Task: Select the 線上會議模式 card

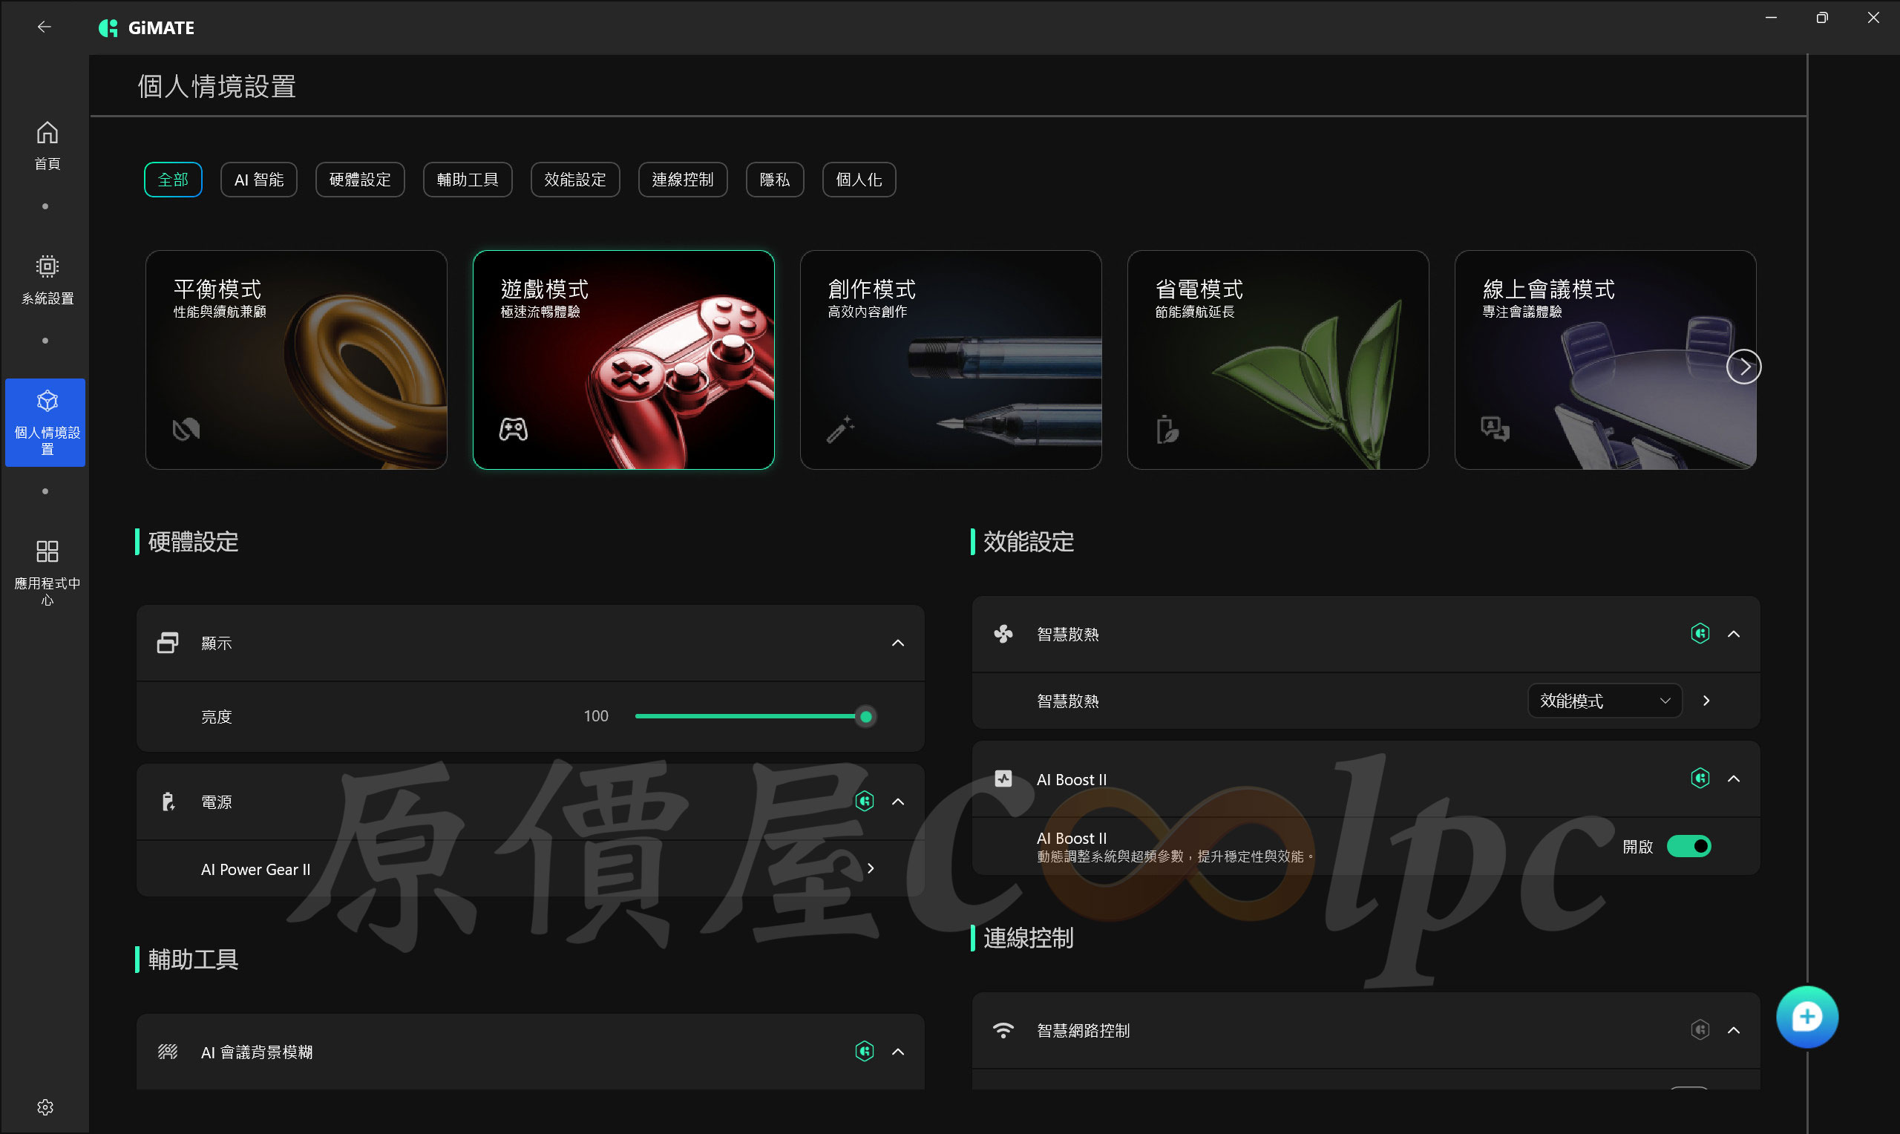Action: [1605, 360]
